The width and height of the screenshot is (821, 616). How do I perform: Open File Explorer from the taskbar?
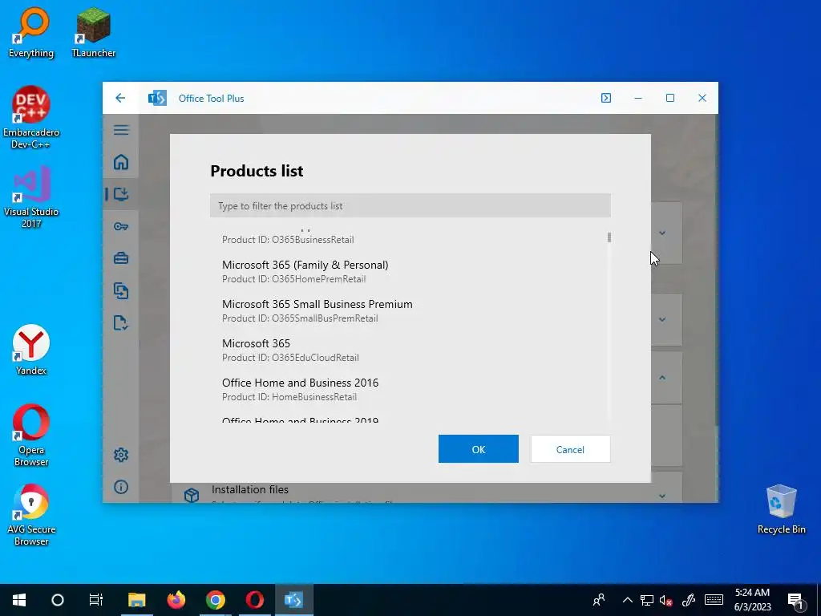coord(136,600)
